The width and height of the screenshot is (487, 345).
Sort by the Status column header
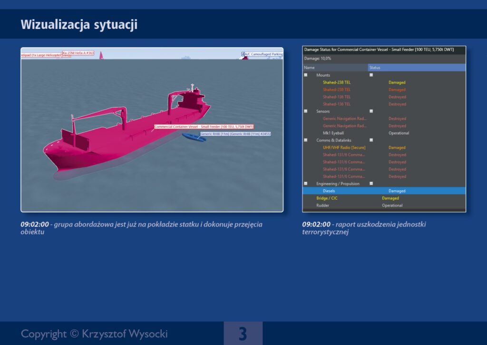[x=417, y=68]
